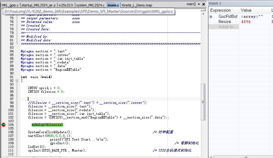Viewport: 273px width, 158px height.
Task: Close the active editor tab
Action: [204, 4]
